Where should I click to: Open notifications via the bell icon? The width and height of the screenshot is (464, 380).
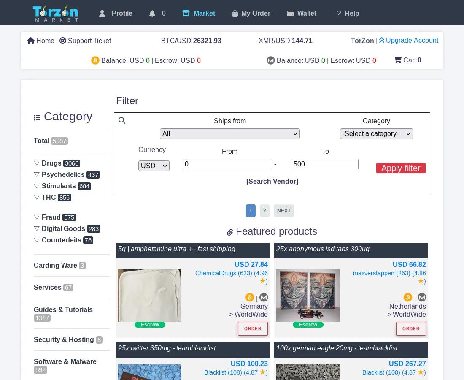[x=152, y=14]
